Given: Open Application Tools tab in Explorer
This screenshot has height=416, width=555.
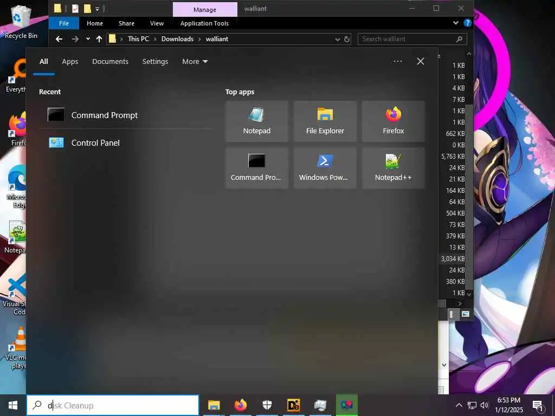Looking at the screenshot, I should coord(204,23).
